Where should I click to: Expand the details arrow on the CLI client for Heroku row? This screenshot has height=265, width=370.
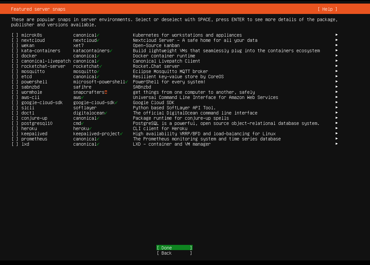tap(337, 128)
